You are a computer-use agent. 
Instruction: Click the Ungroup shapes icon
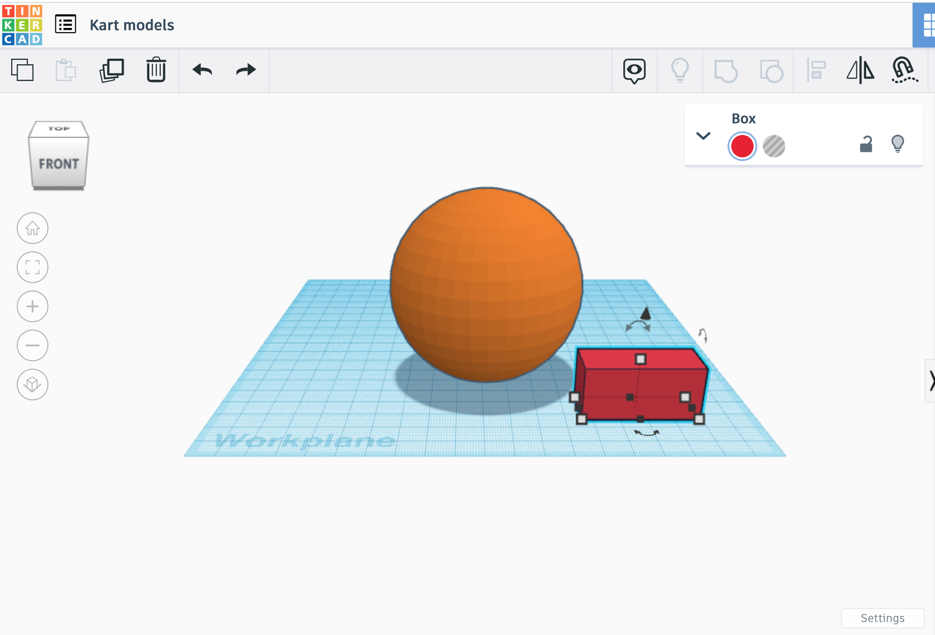[771, 71]
